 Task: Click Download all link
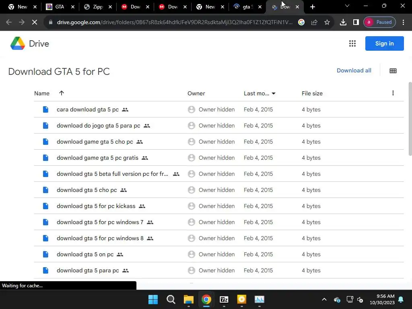click(x=354, y=70)
